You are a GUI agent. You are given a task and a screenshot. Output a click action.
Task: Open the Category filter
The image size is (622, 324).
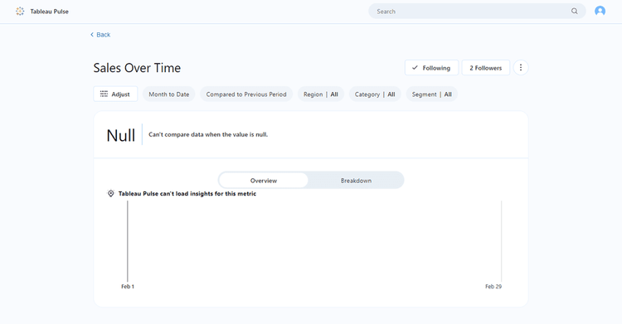pyautogui.click(x=375, y=94)
